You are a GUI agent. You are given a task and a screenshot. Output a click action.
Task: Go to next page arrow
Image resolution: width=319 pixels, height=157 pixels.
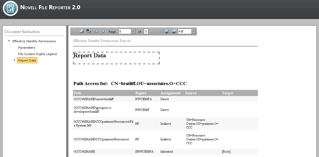point(152,32)
